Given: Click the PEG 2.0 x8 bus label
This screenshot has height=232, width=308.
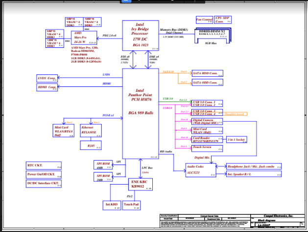Looking at the screenshot, I should 109,36.
